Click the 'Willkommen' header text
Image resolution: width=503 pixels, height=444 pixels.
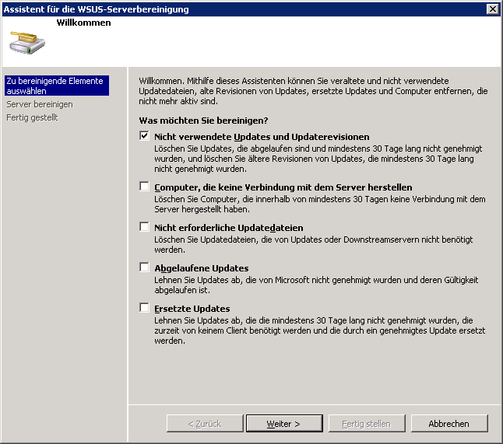pos(83,23)
